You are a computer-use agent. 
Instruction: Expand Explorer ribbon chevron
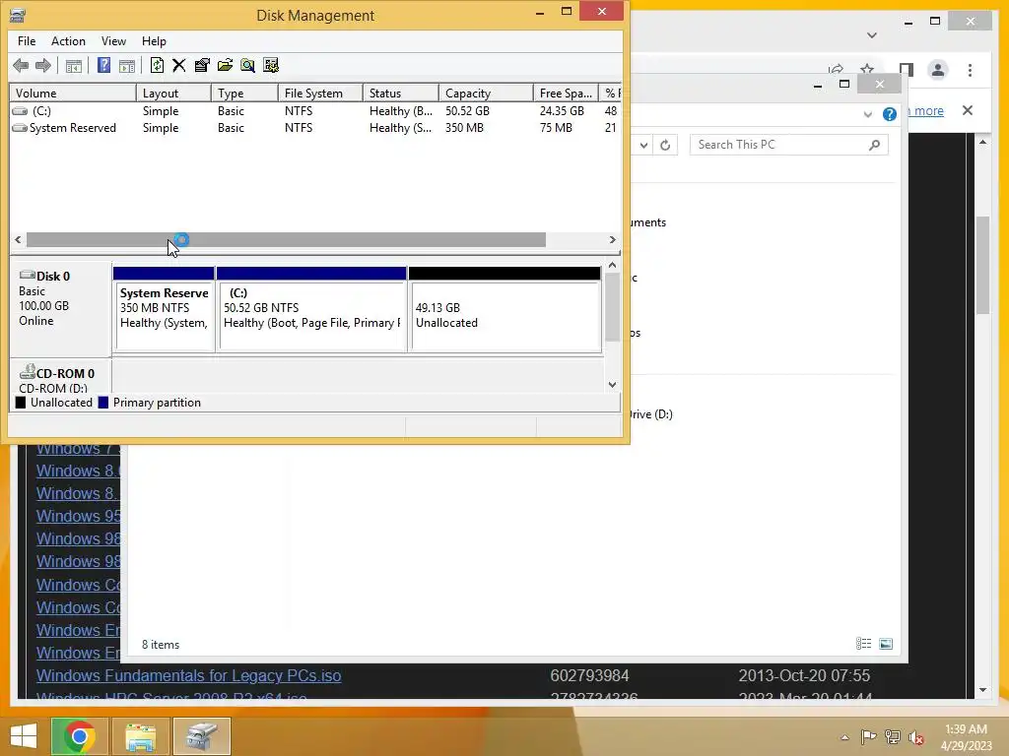click(x=867, y=114)
